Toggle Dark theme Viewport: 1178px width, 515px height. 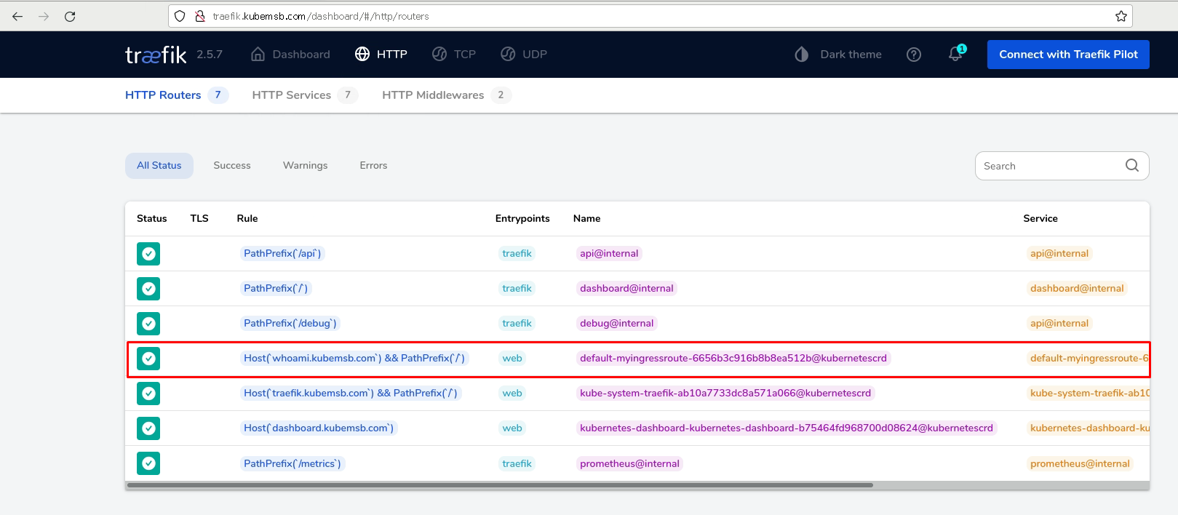838,55
